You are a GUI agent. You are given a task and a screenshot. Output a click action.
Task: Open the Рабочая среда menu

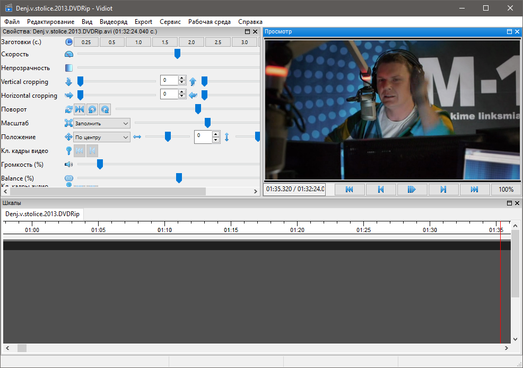point(210,22)
